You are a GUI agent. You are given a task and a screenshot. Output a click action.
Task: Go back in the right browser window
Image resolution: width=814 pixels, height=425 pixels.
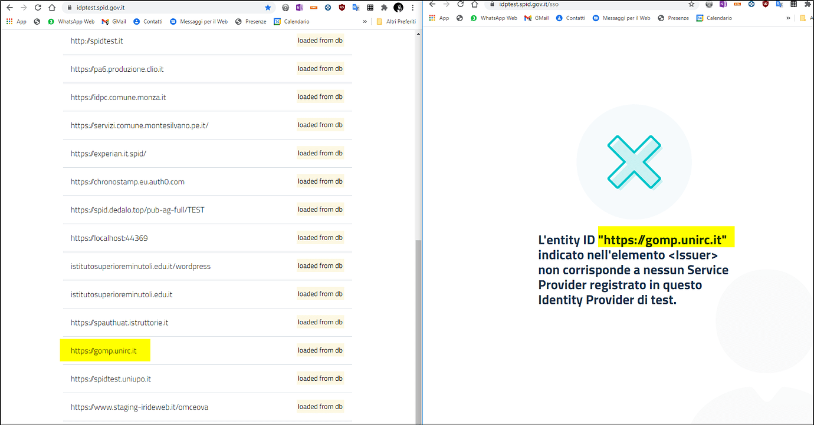coord(432,4)
